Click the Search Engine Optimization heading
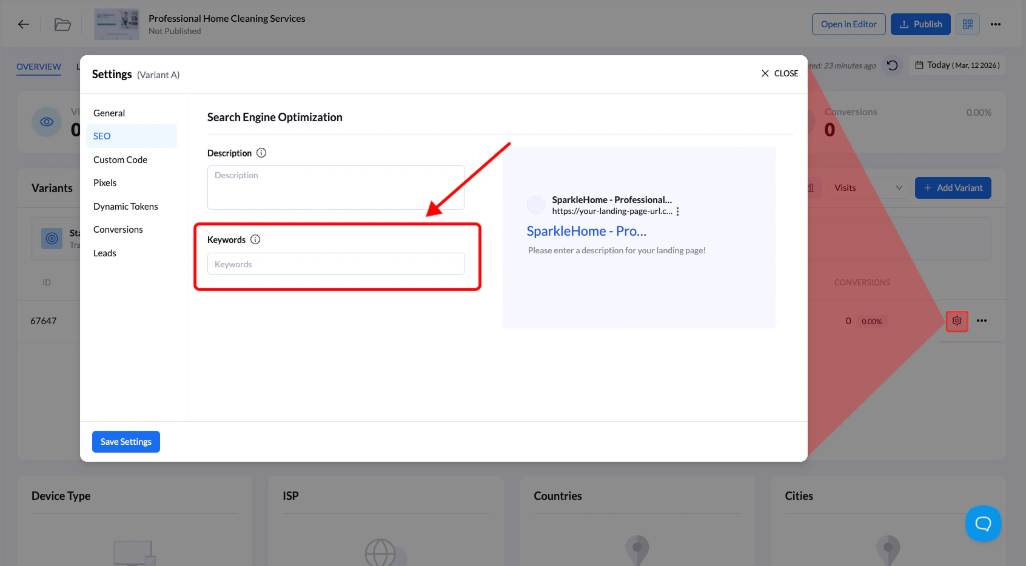The image size is (1026, 566). (x=275, y=118)
